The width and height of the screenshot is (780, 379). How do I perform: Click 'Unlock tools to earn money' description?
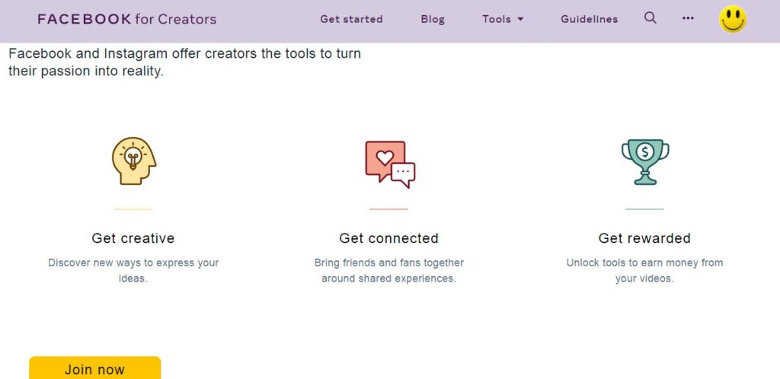tap(644, 271)
